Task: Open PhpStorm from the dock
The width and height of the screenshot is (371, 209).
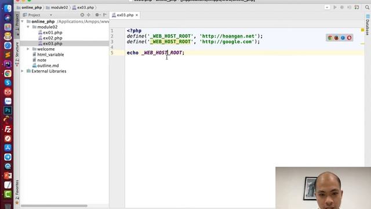Action: 8,64
